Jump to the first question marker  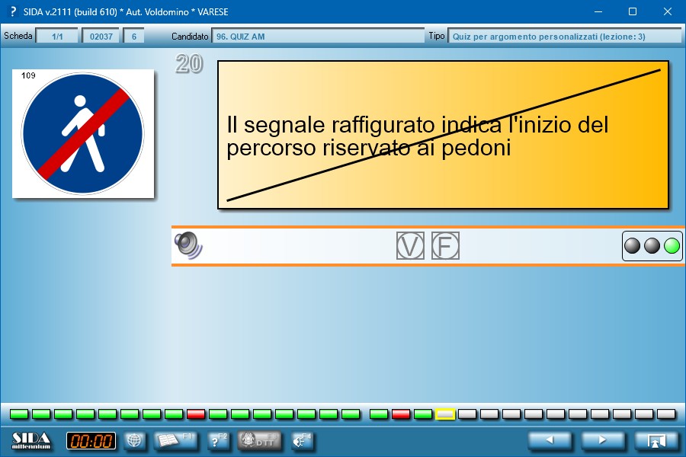click(x=19, y=414)
